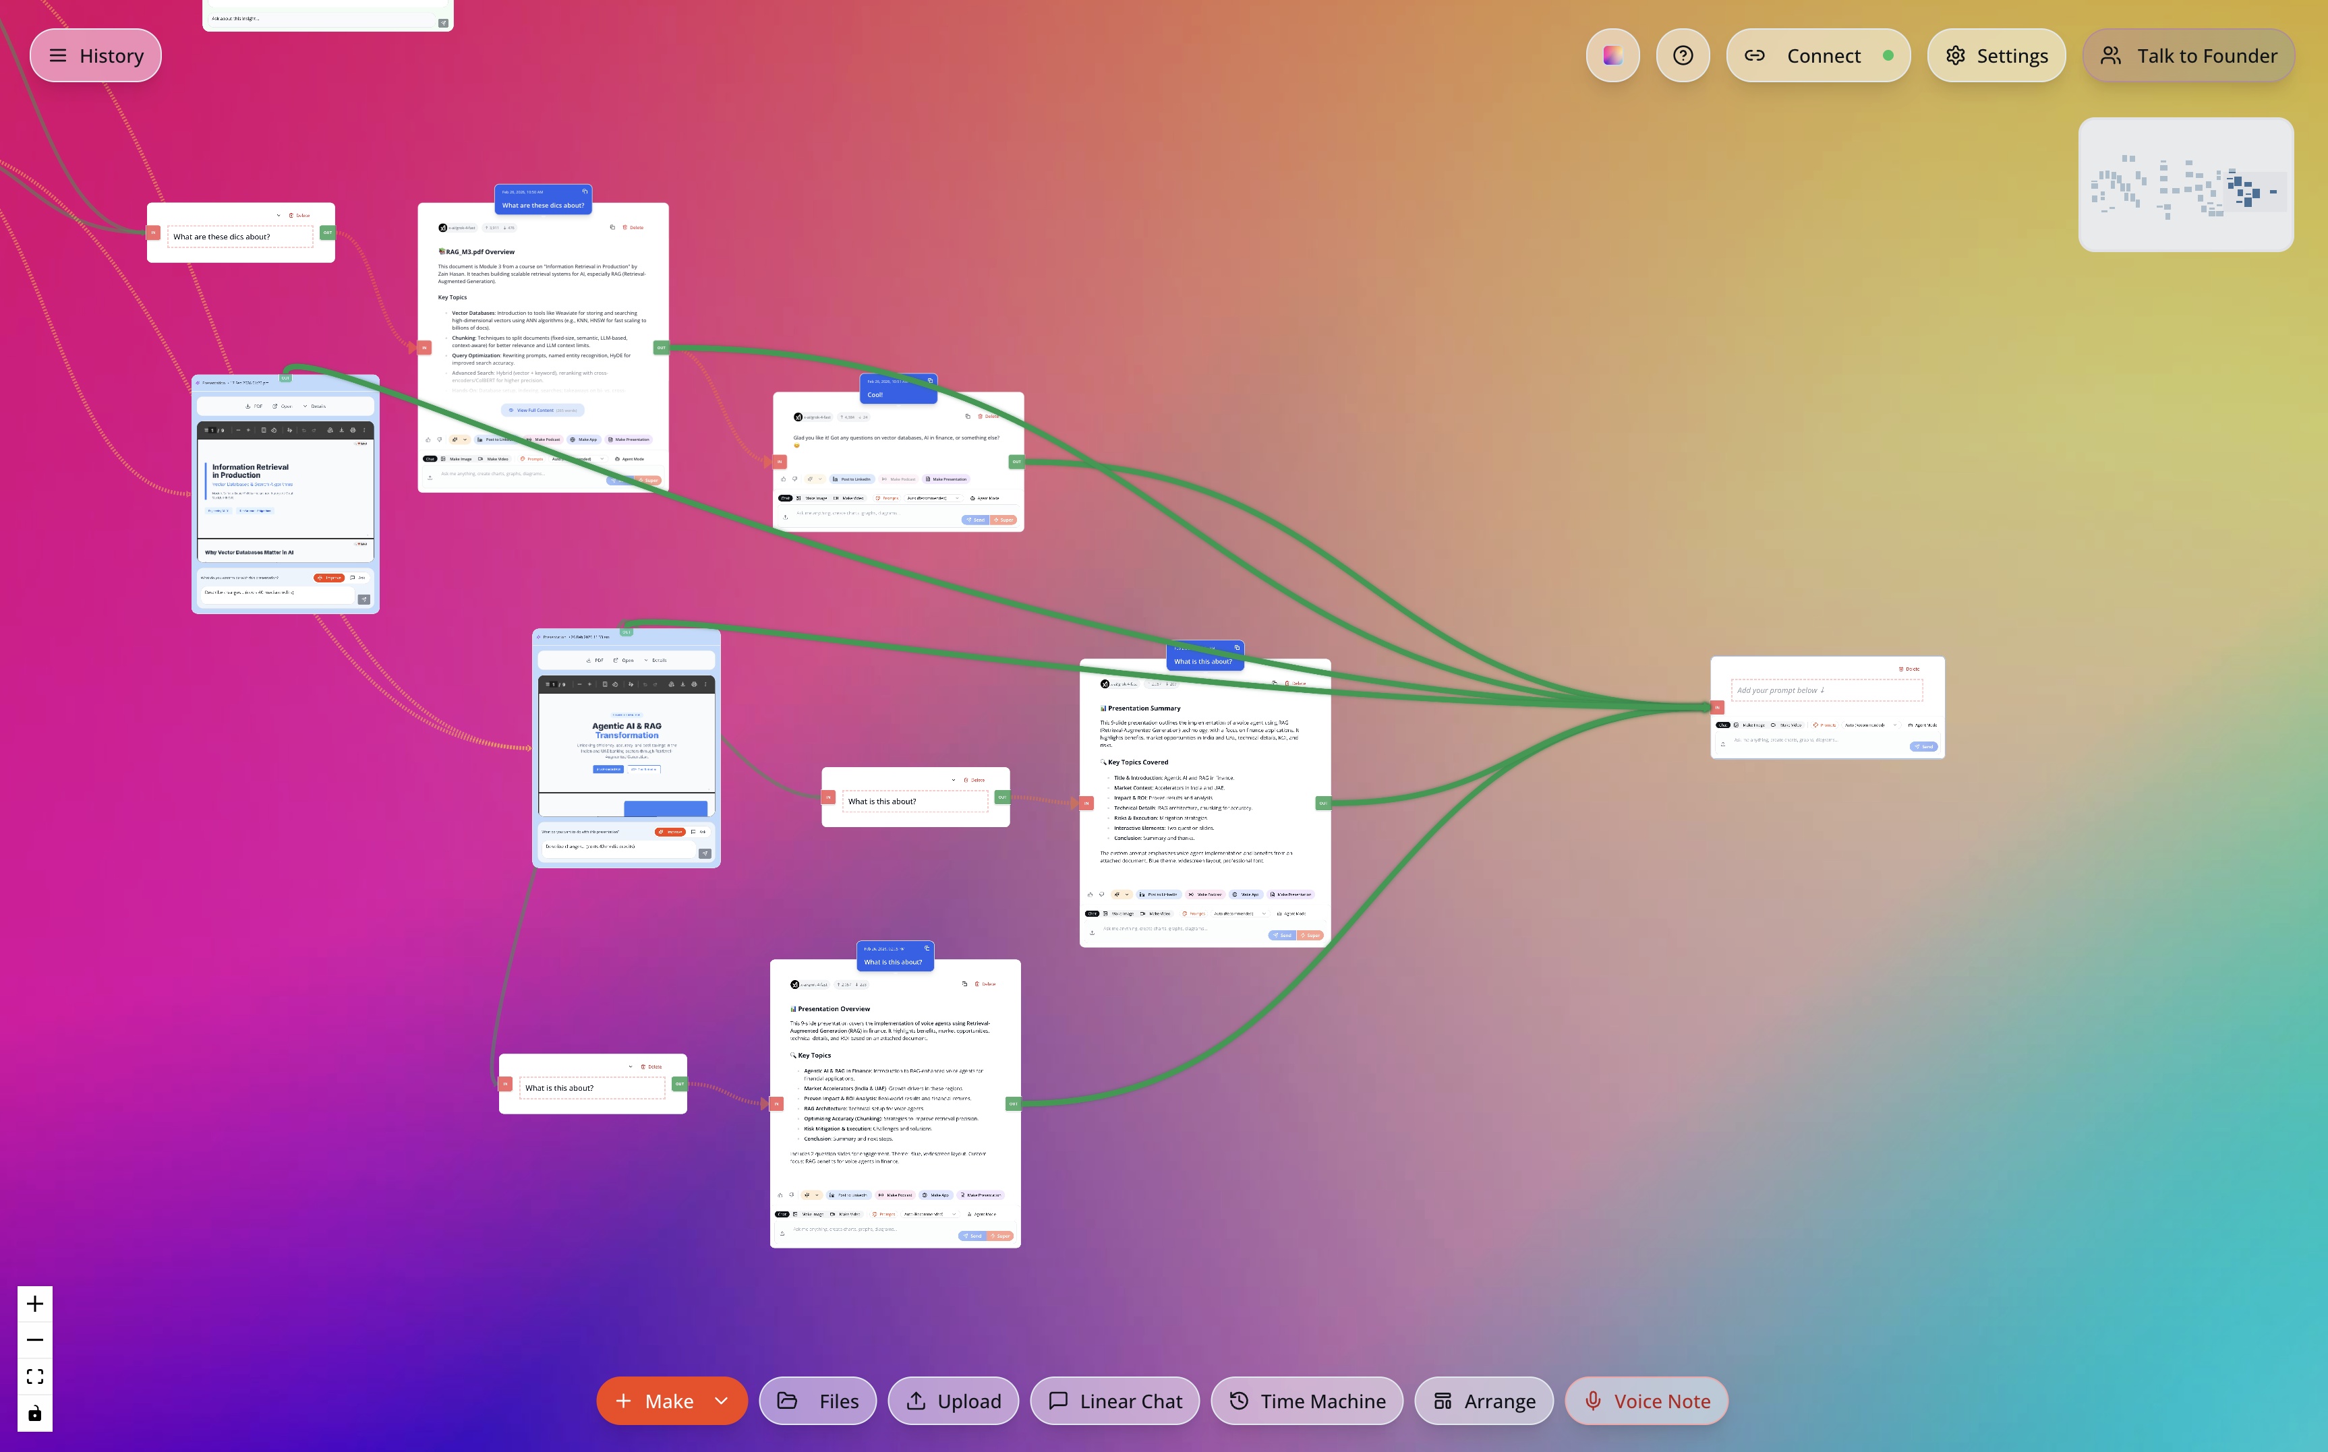Screen dimensions: 2328x1452
Task: Click the Arrange layout button
Action: tap(1484, 1401)
